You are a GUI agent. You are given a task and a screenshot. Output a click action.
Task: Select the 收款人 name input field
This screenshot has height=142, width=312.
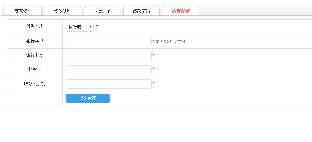coord(109,70)
